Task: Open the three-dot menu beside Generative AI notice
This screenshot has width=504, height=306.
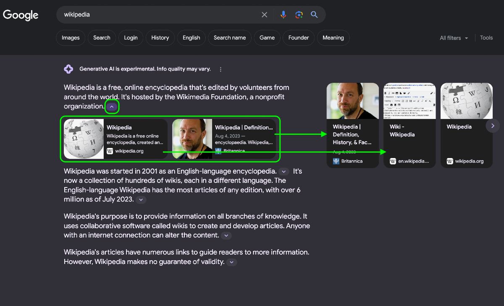Action: [220, 69]
